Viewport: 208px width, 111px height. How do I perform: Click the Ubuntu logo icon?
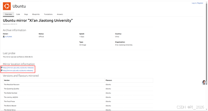(x=7, y=6)
